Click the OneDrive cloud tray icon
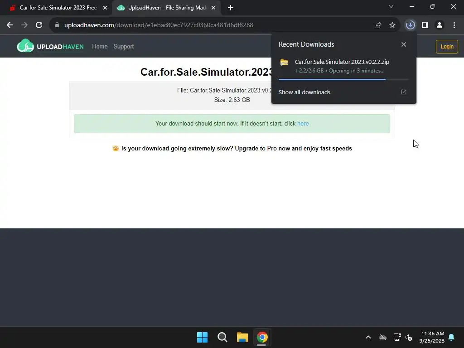Image resolution: width=464 pixels, height=348 pixels. (383, 337)
